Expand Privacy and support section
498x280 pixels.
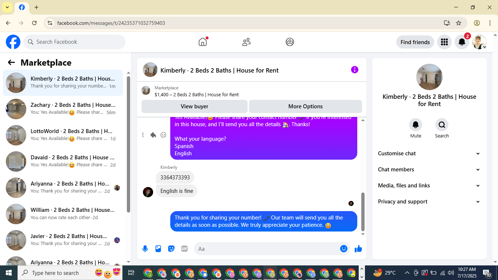(429, 202)
